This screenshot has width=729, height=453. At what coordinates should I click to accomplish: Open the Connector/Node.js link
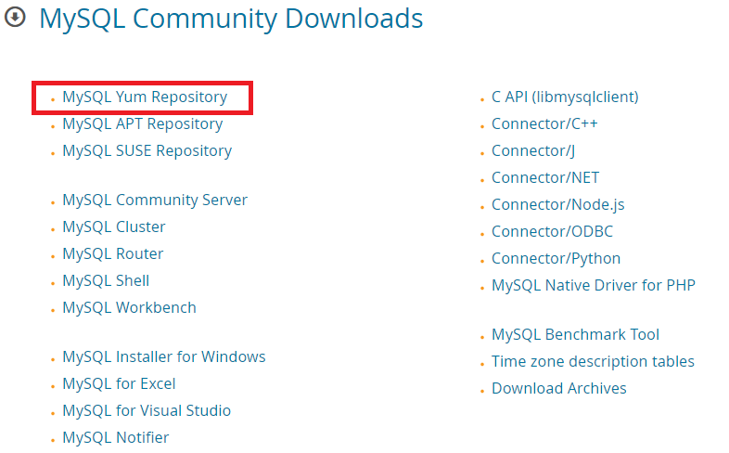point(558,205)
